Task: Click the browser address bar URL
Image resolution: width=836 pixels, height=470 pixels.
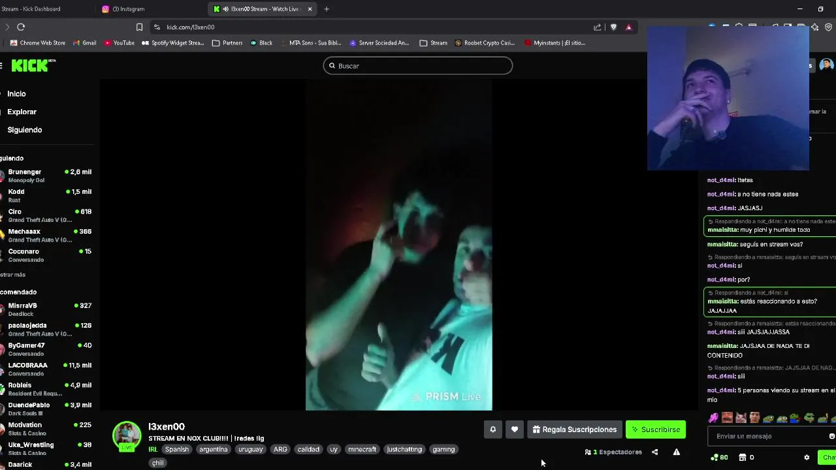Action: [191, 27]
